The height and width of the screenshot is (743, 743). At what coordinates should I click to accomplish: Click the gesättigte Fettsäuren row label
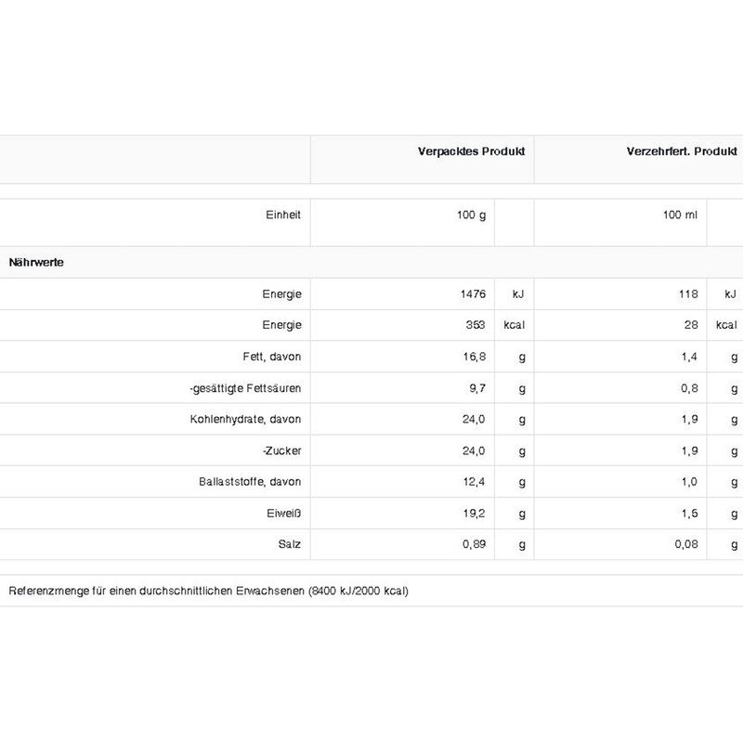245,388
